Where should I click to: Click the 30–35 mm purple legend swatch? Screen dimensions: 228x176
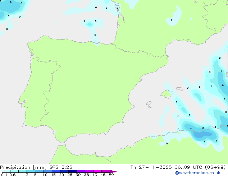(81, 171)
